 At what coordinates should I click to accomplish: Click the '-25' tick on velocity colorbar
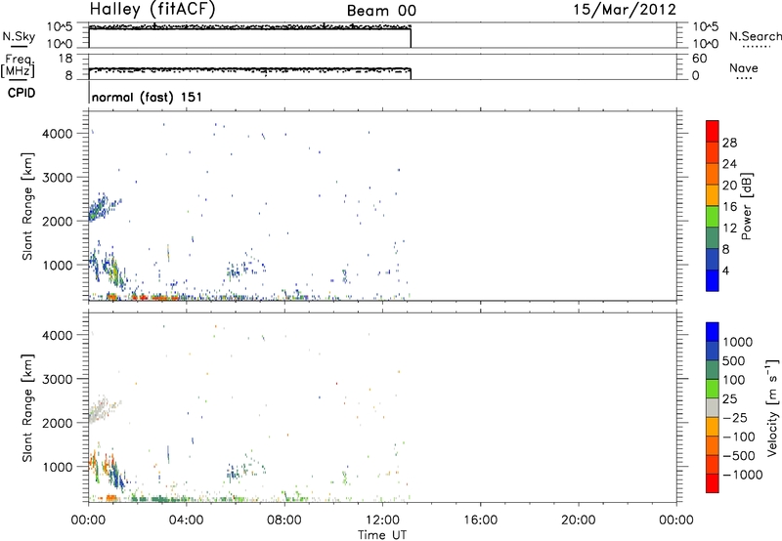coord(736,417)
